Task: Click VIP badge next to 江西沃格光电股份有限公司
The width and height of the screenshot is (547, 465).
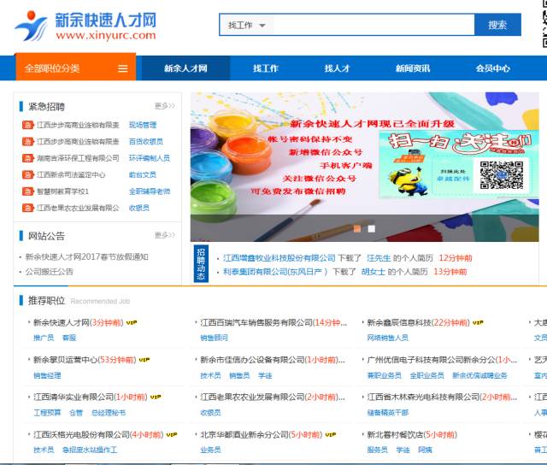Action: pos(172,434)
